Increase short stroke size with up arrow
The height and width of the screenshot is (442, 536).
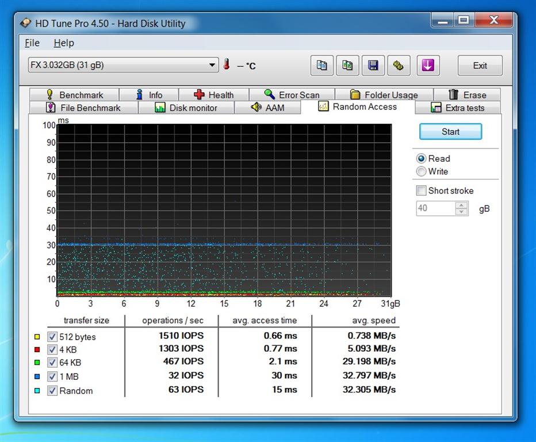point(462,205)
